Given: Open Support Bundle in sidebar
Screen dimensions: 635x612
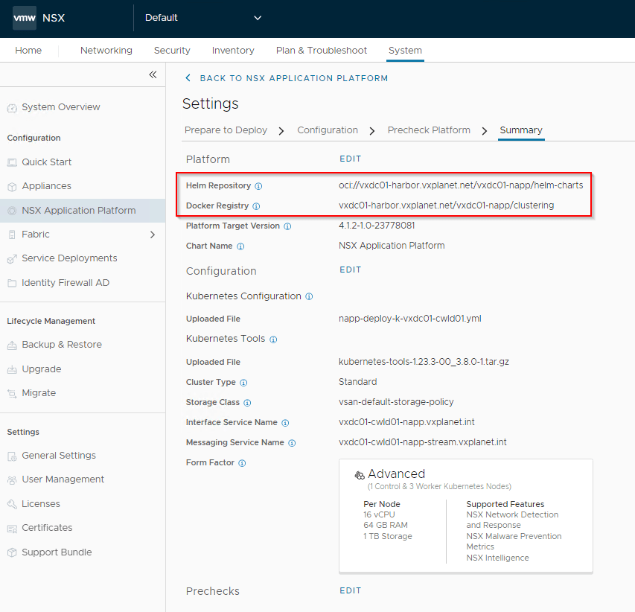Looking at the screenshot, I should coord(57,552).
